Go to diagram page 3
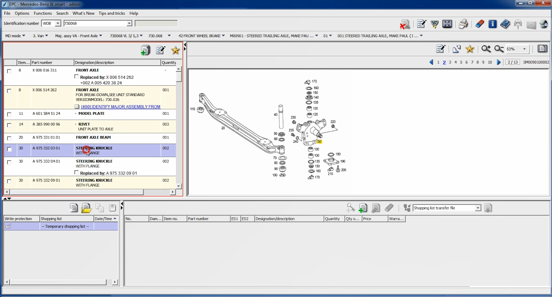The width and height of the screenshot is (552, 297). pyautogui.click(x=450, y=62)
